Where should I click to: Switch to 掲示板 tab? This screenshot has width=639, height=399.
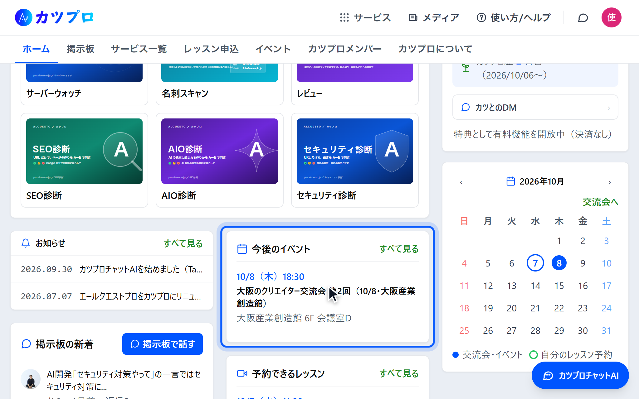(x=80, y=49)
